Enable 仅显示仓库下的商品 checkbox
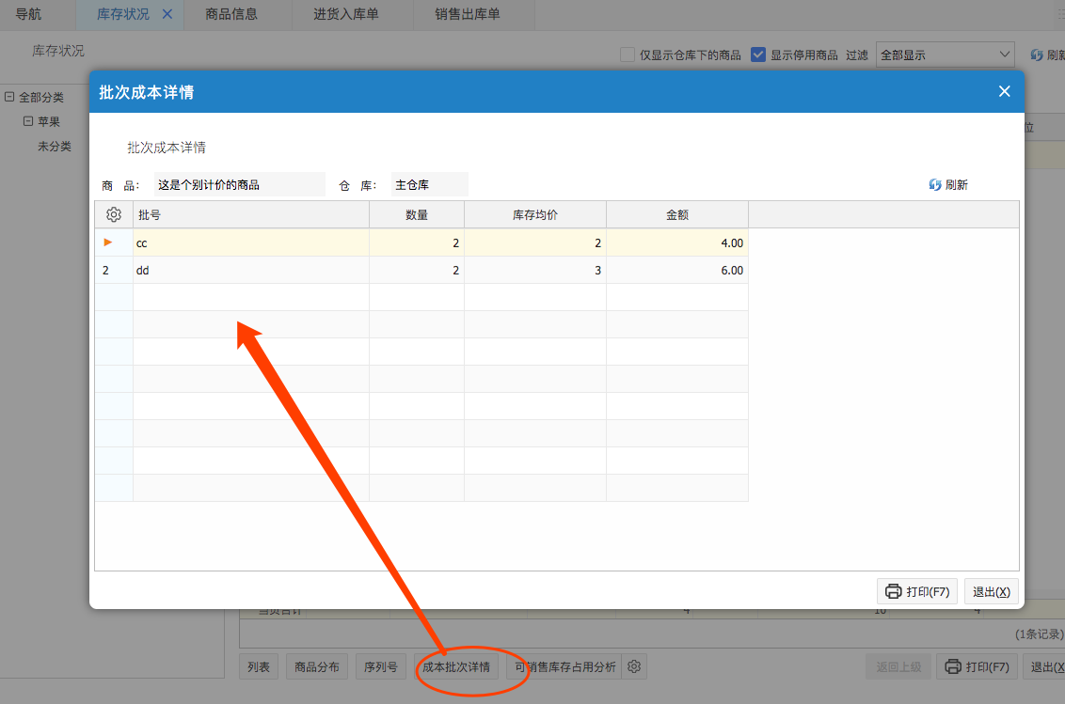The height and width of the screenshot is (704, 1065). pyautogui.click(x=628, y=55)
